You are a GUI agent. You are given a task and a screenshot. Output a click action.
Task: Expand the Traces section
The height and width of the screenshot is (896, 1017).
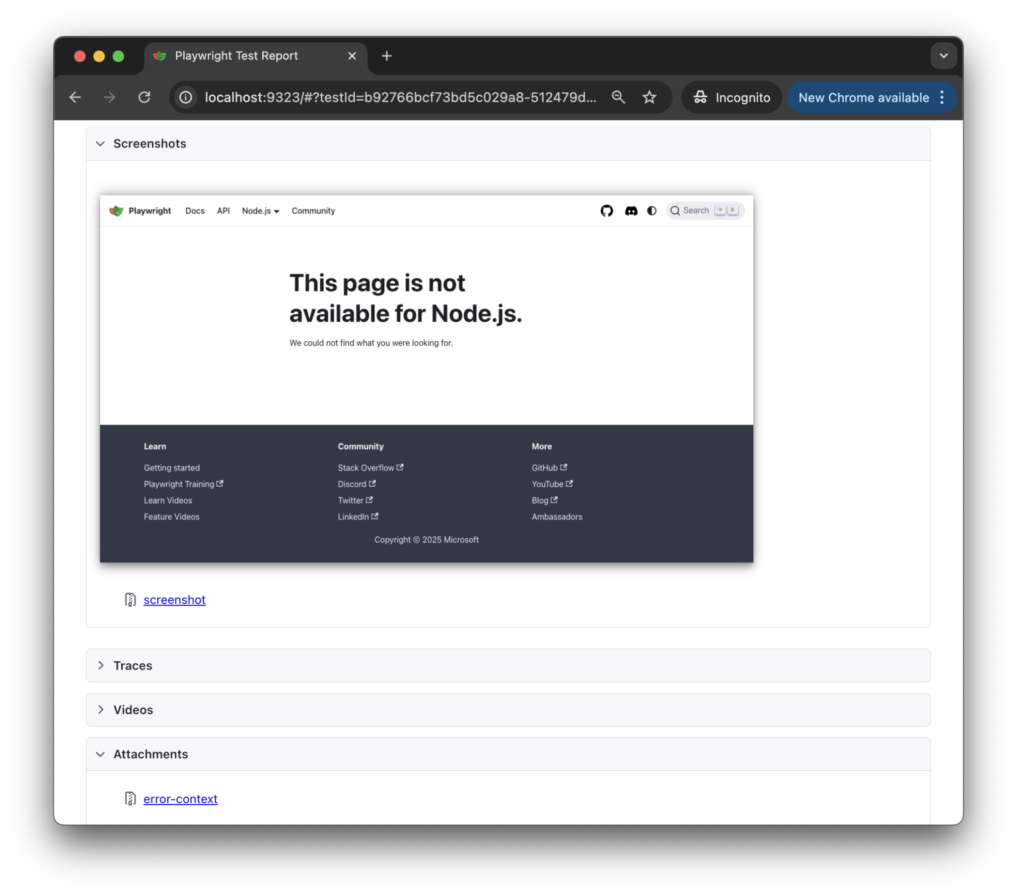pos(101,666)
